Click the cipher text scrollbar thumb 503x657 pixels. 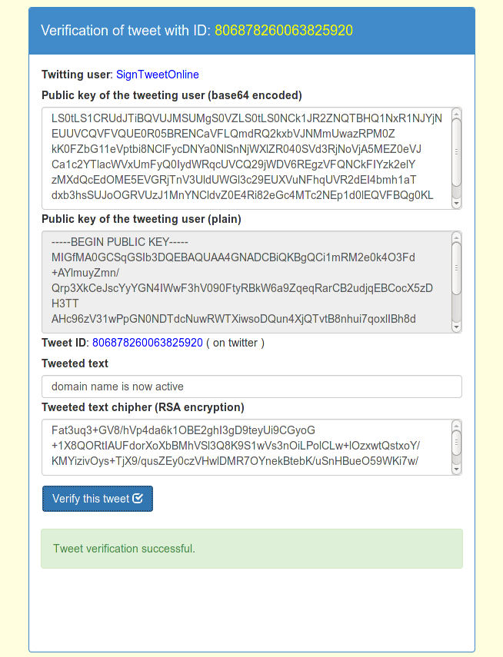[456, 443]
